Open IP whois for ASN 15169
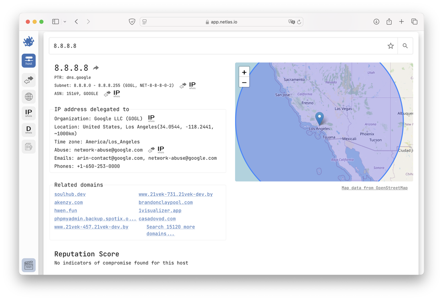Image resolution: width=443 pixels, height=300 pixels. (x=116, y=93)
